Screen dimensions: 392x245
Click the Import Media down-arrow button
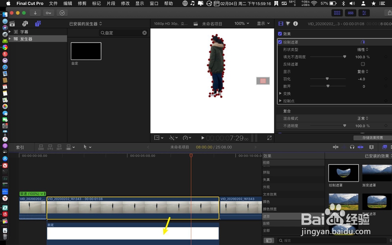[x=35, y=13]
